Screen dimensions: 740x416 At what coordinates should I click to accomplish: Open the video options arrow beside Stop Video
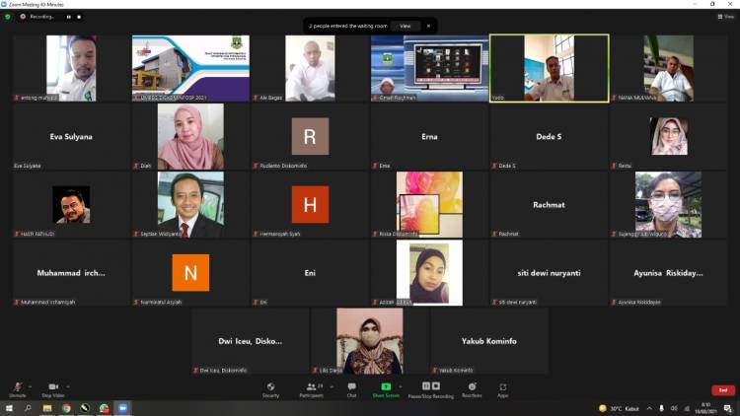(68, 386)
